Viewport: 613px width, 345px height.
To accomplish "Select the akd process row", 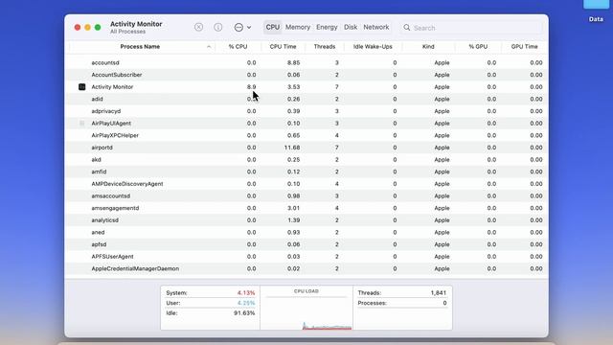I will 306,160.
